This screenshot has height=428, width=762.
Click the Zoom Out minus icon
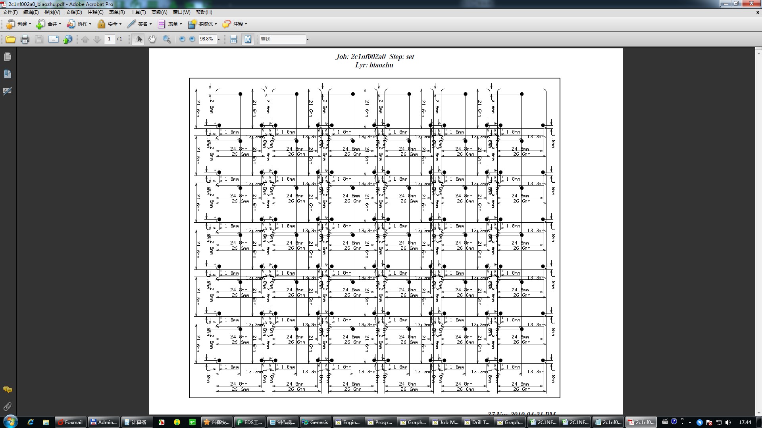click(x=182, y=39)
